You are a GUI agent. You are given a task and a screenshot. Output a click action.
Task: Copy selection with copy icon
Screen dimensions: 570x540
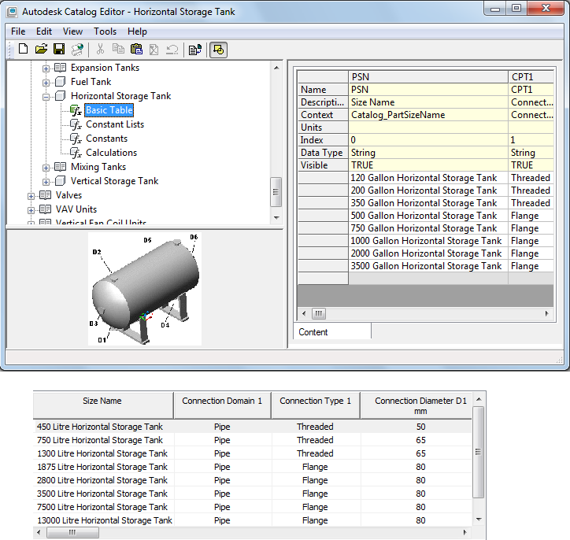pos(118,49)
